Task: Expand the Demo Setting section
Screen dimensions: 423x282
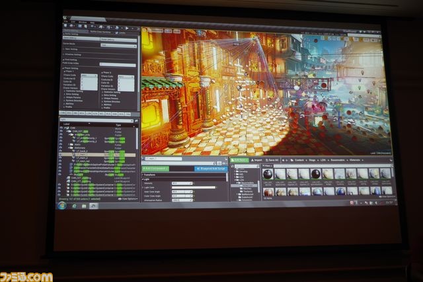Action: tap(64, 49)
